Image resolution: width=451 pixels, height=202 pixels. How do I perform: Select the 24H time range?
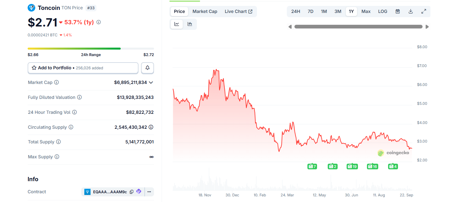[x=296, y=12]
